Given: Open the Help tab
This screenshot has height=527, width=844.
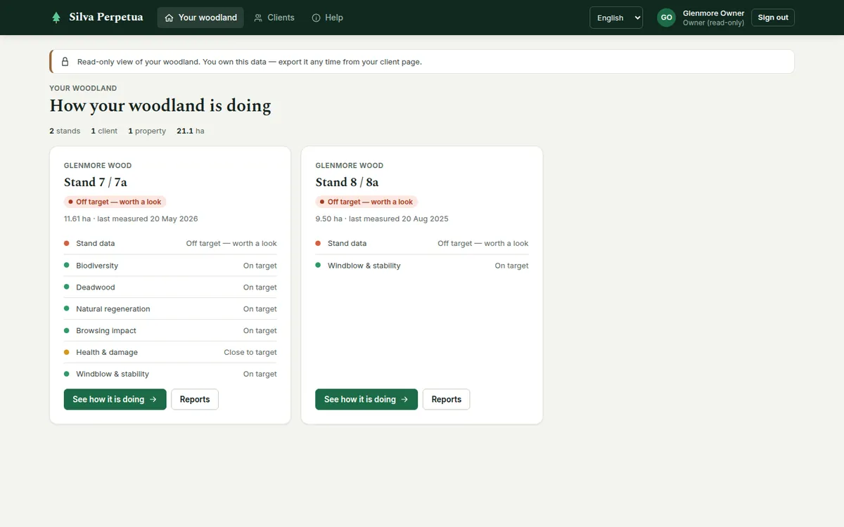Looking at the screenshot, I should click(328, 18).
